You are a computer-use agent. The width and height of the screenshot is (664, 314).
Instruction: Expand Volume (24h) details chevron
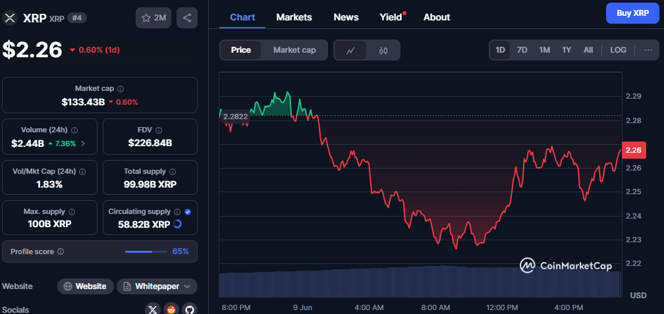[83, 144]
